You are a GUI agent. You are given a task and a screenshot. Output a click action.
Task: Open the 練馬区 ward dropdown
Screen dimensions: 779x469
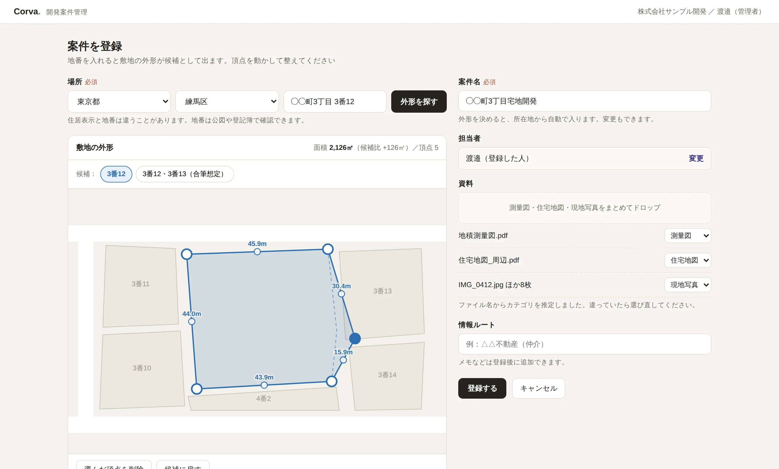(227, 102)
